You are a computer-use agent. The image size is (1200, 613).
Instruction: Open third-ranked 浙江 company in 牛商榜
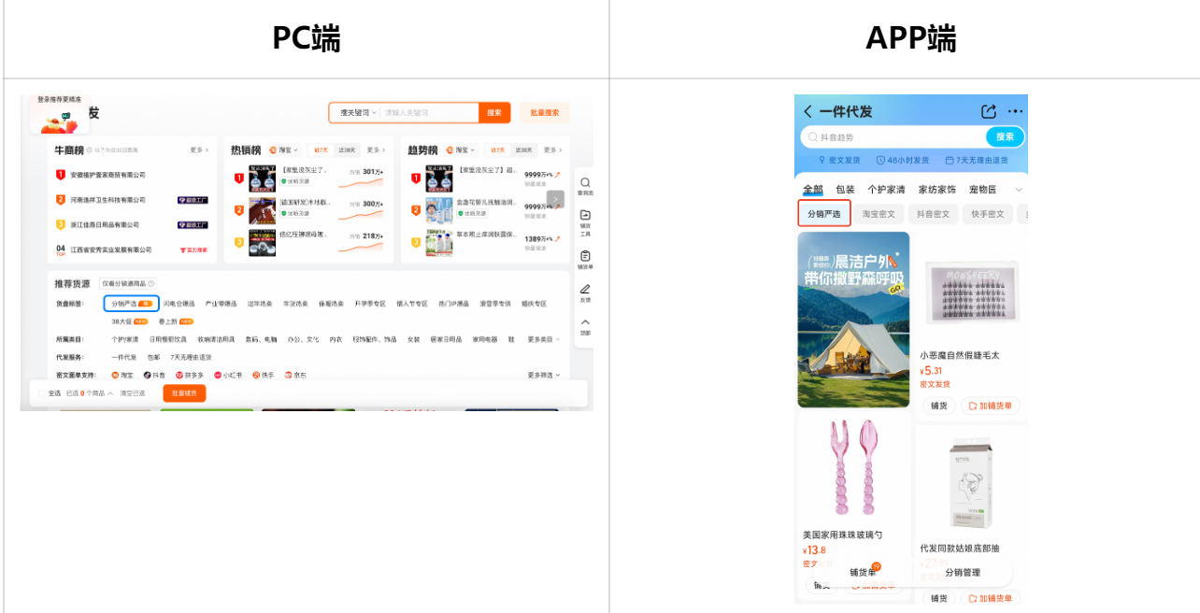click(x=104, y=225)
